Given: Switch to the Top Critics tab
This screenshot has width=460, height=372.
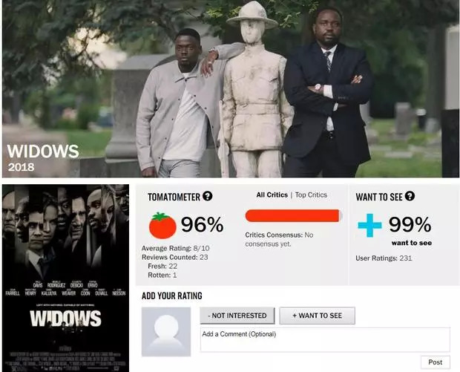Looking at the screenshot, I should tap(311, 195).
